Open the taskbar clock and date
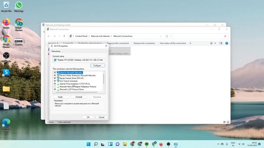Screen dimensions: 264x148 (252, 144)
